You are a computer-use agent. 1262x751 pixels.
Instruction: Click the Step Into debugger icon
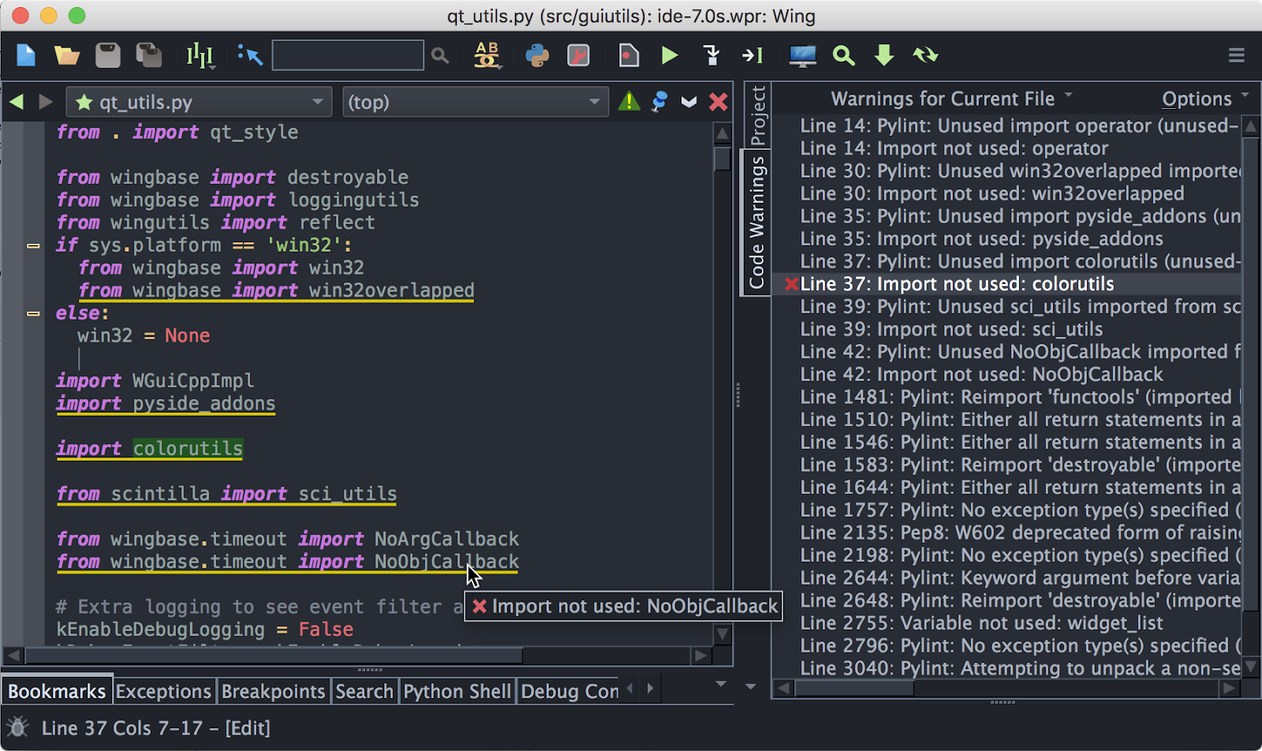tap(711, 55)
